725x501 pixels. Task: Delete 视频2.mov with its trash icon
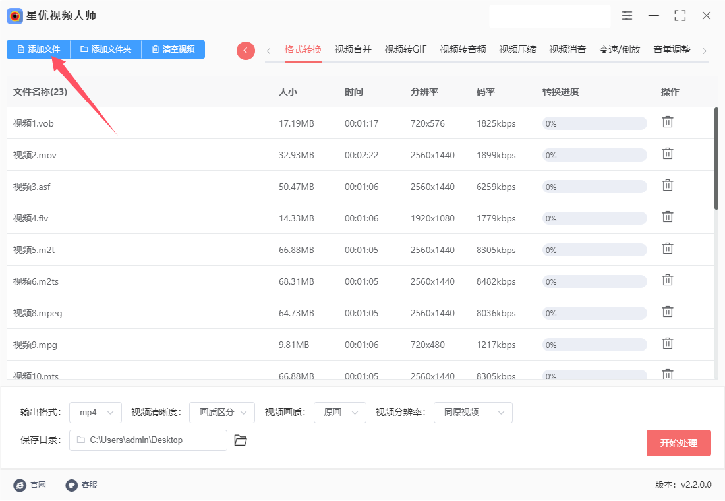[x=667, y=154]
